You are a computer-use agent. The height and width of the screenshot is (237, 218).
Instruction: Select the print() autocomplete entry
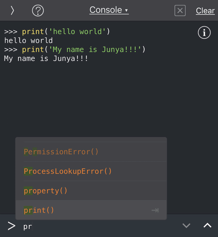[39, 210]
